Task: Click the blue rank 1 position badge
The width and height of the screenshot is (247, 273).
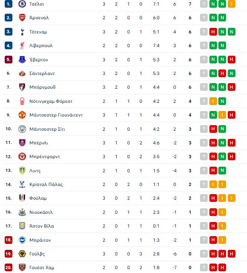Action: click(x=9, y=4)
